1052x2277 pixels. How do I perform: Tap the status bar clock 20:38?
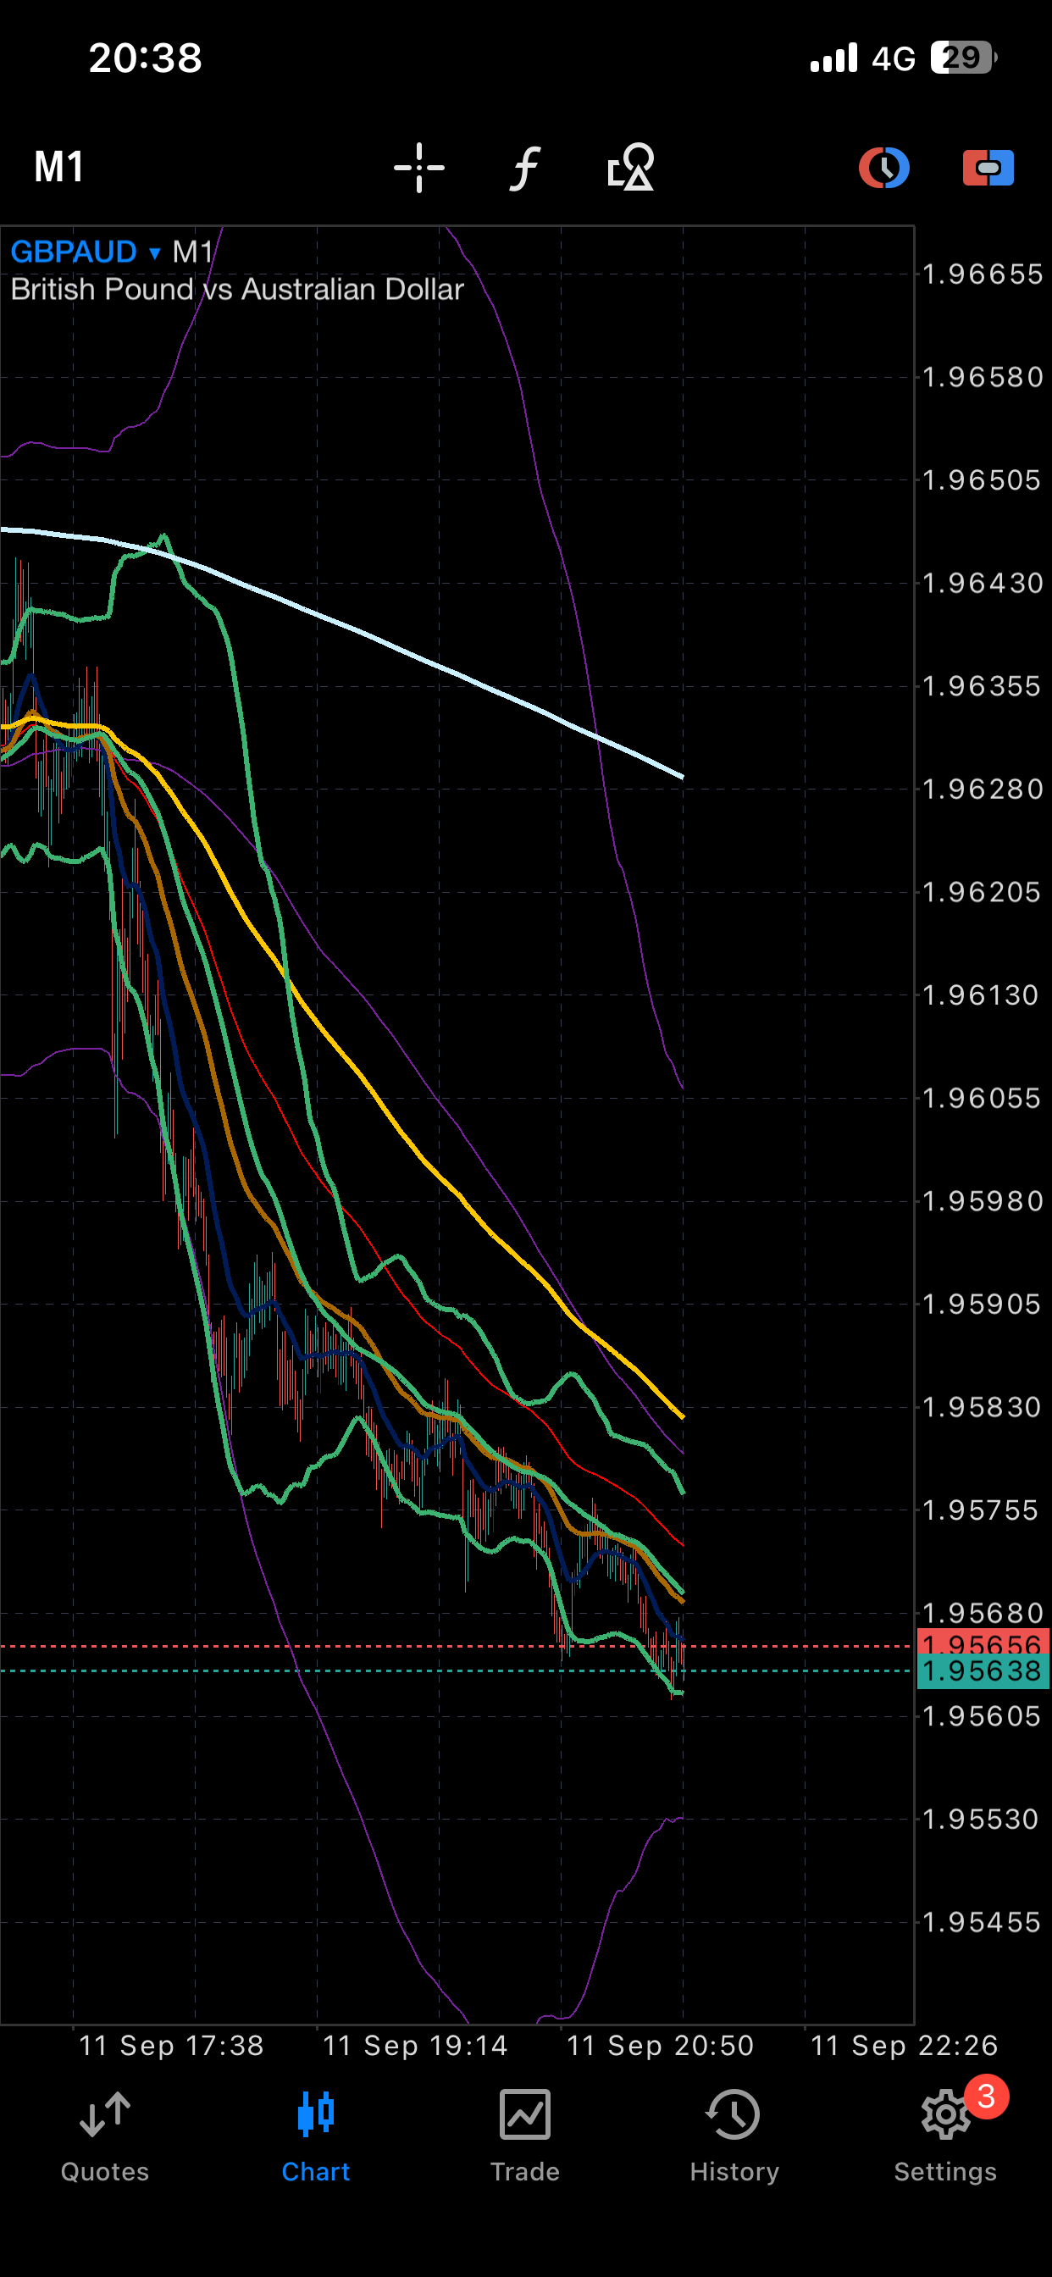(146, 58)
